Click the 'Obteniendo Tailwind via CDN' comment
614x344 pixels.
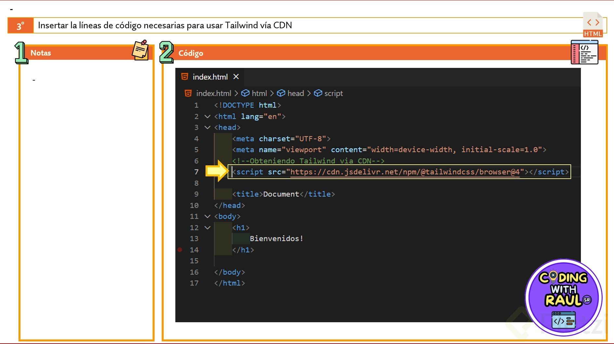click(308, 161)
